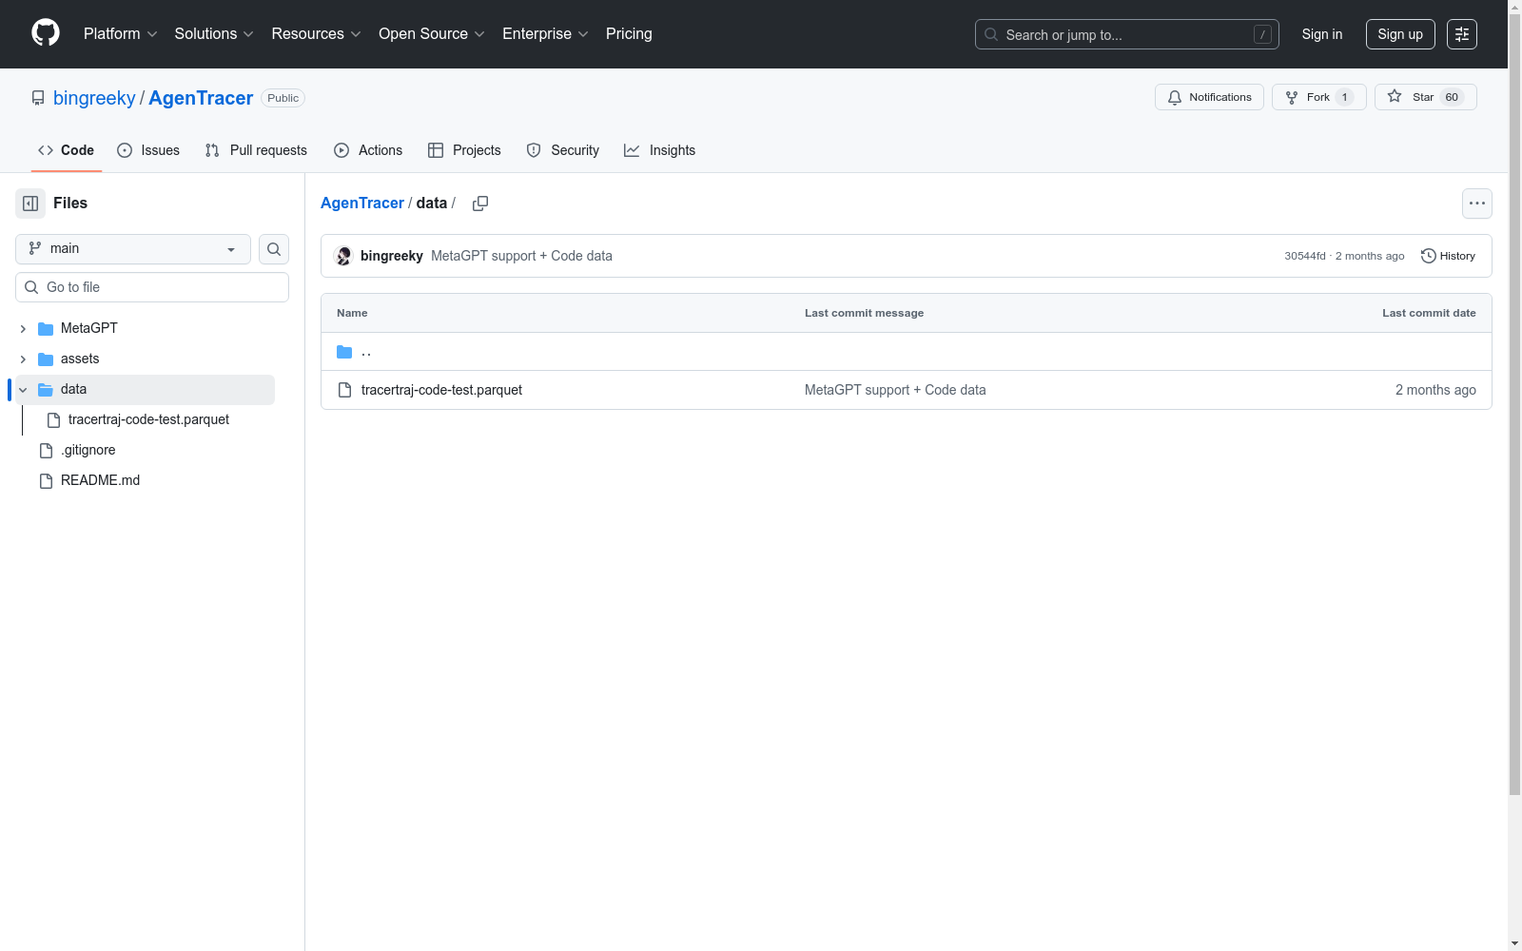Go to AgenTracer root via breadcrumb
The width and height of the screenshot is (1522, 951).
pos(362,204)
